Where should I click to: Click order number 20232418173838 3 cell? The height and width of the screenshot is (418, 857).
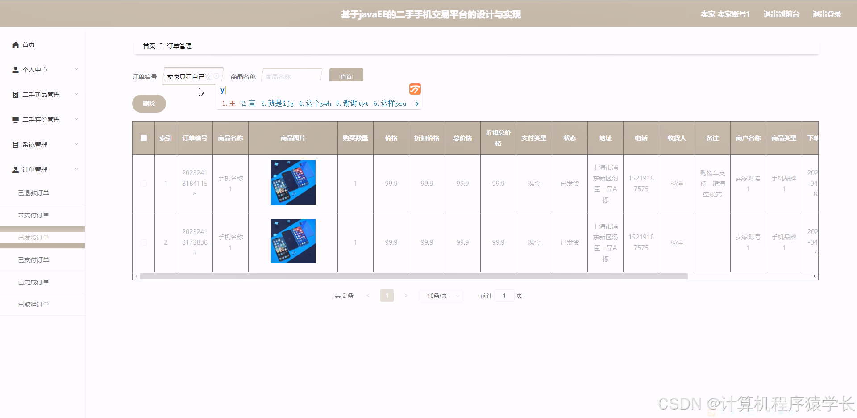click(x=195, y=242)
